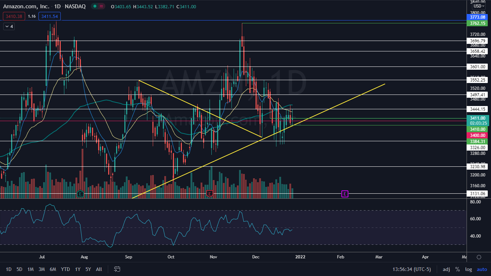491x276 pixels.
Task: Click the blue 3773.08 price label
Action: (478, 17)
